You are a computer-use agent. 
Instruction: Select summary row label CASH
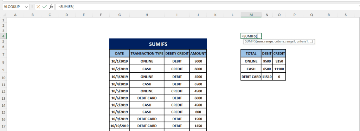click(251, 69)
